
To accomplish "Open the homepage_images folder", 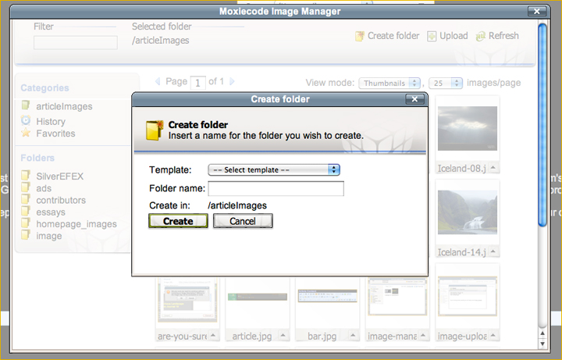I will point(76,224).
